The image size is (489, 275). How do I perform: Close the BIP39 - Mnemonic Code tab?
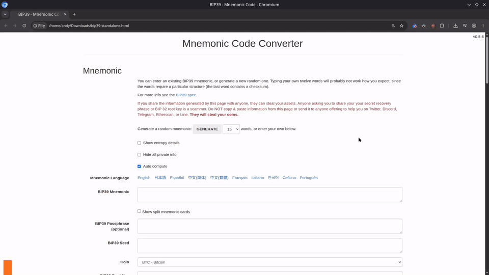[x=65, y=14]
